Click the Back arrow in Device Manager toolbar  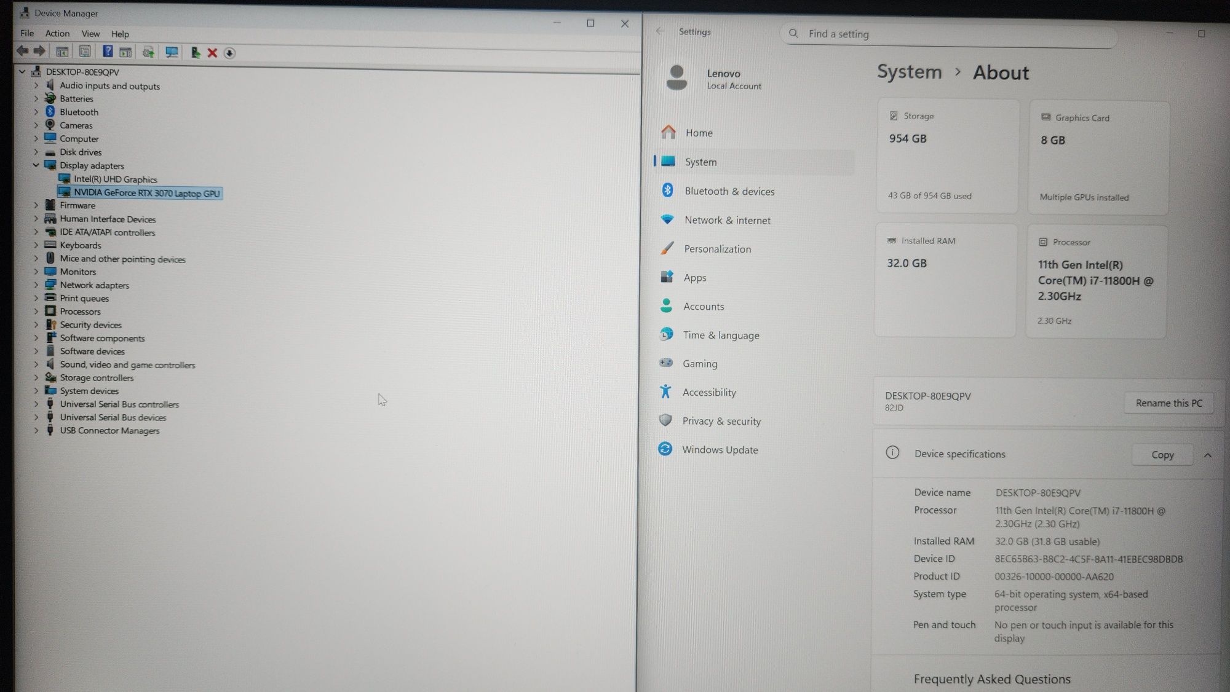pyautogui.click(x=23, y=52)
